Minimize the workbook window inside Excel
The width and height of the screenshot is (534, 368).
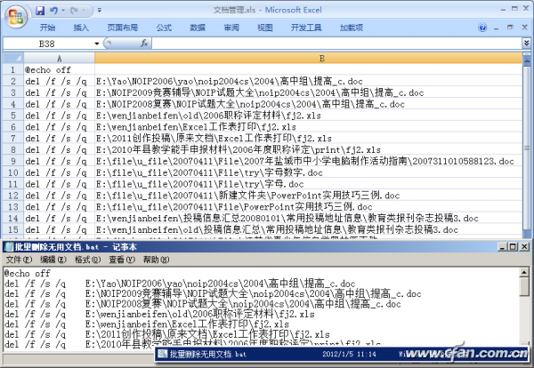[497, 28]
